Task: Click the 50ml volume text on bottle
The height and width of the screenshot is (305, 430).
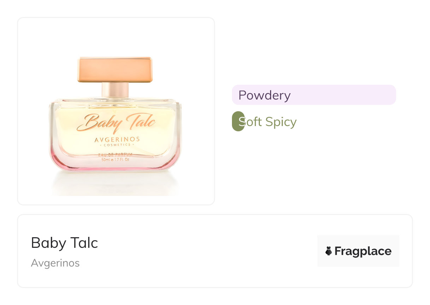Action: (x=115, y=160)
